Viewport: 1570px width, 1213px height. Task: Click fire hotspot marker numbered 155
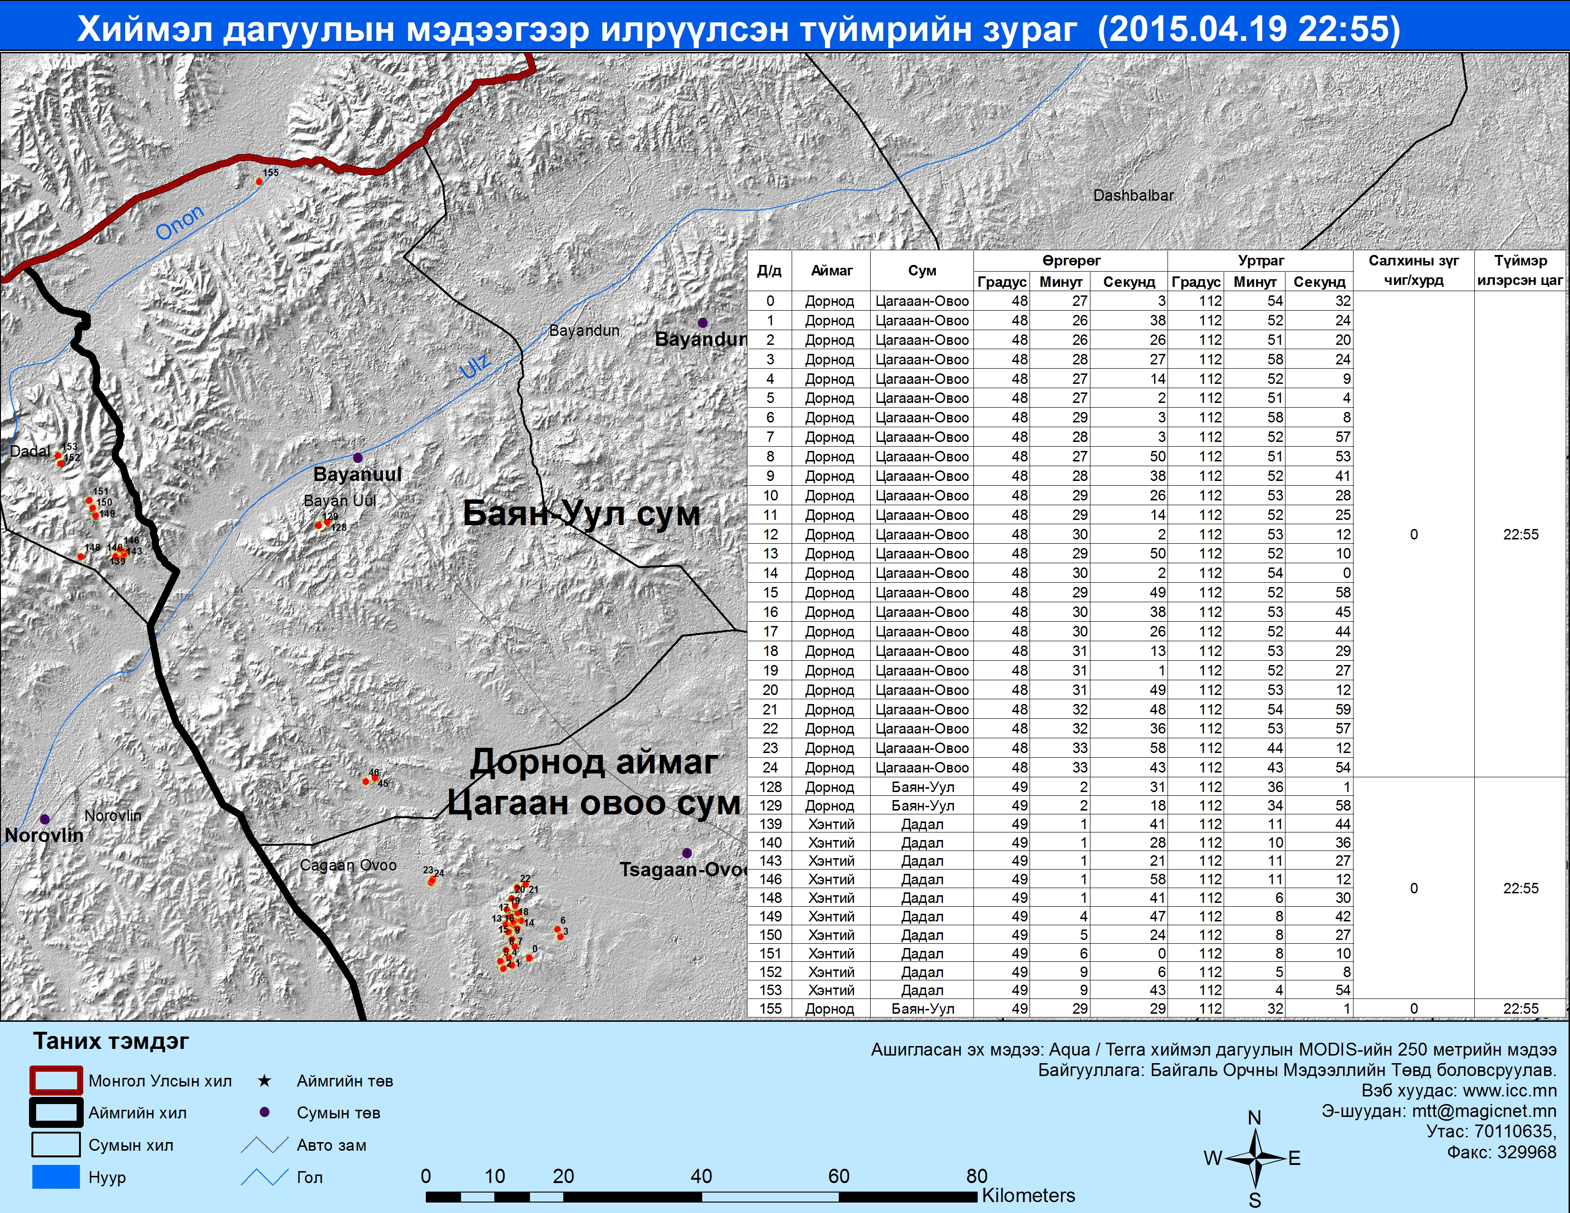coord(259,181)
